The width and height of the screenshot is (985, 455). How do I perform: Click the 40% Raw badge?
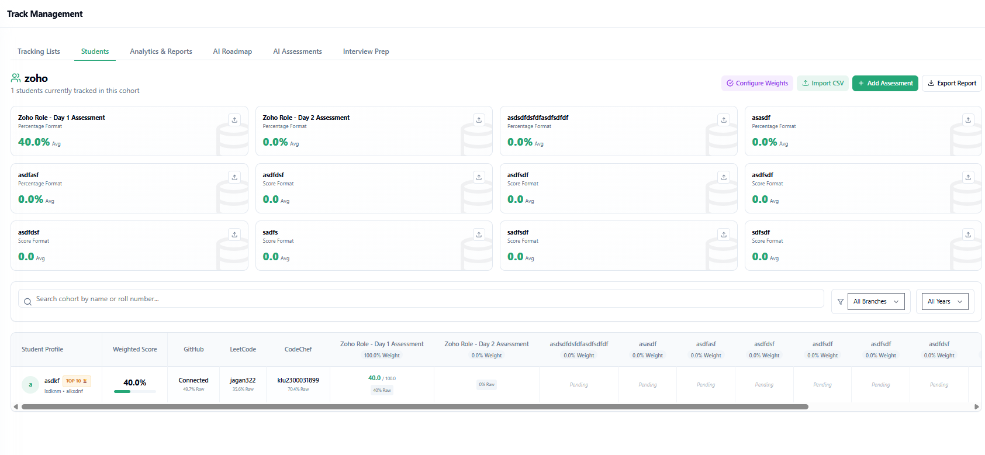382,390
